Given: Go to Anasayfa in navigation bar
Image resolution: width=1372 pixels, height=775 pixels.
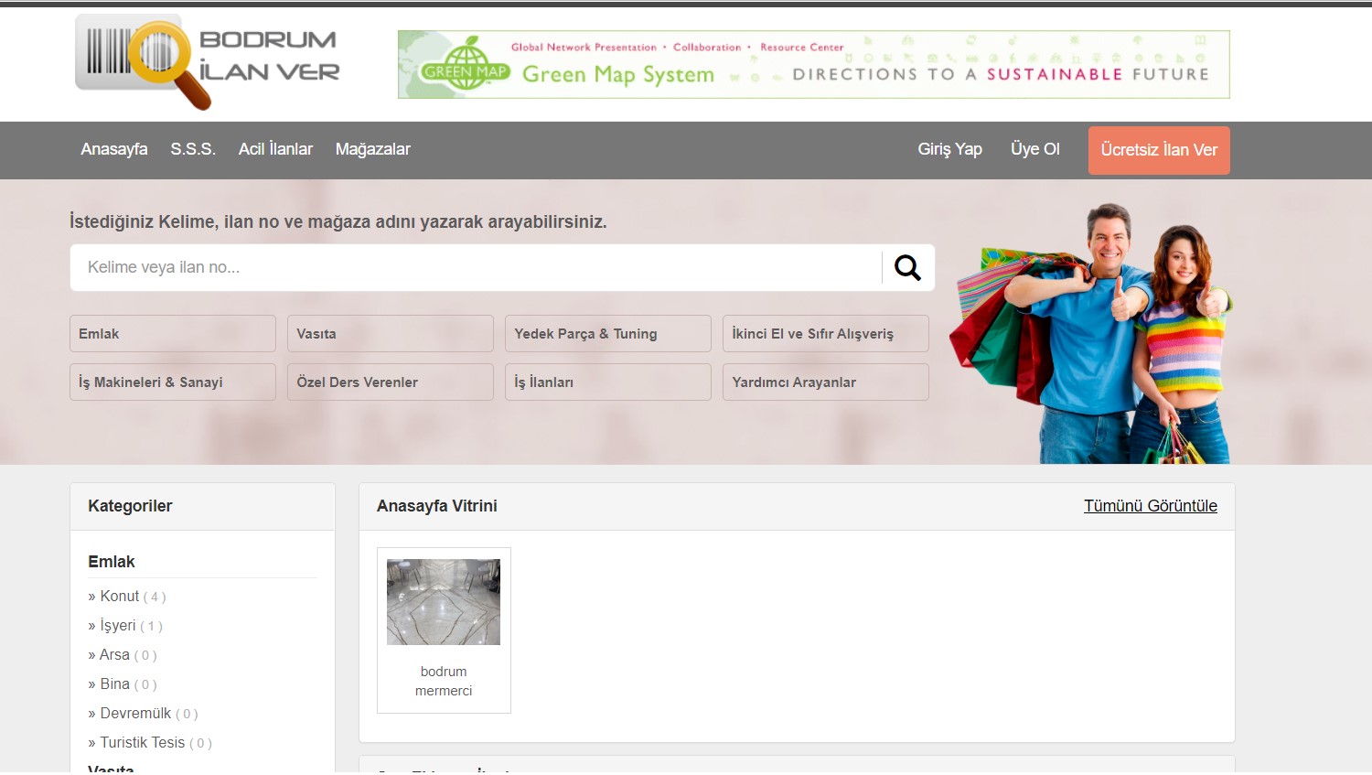Looking at the screenshot, I should tap(113, 149).
